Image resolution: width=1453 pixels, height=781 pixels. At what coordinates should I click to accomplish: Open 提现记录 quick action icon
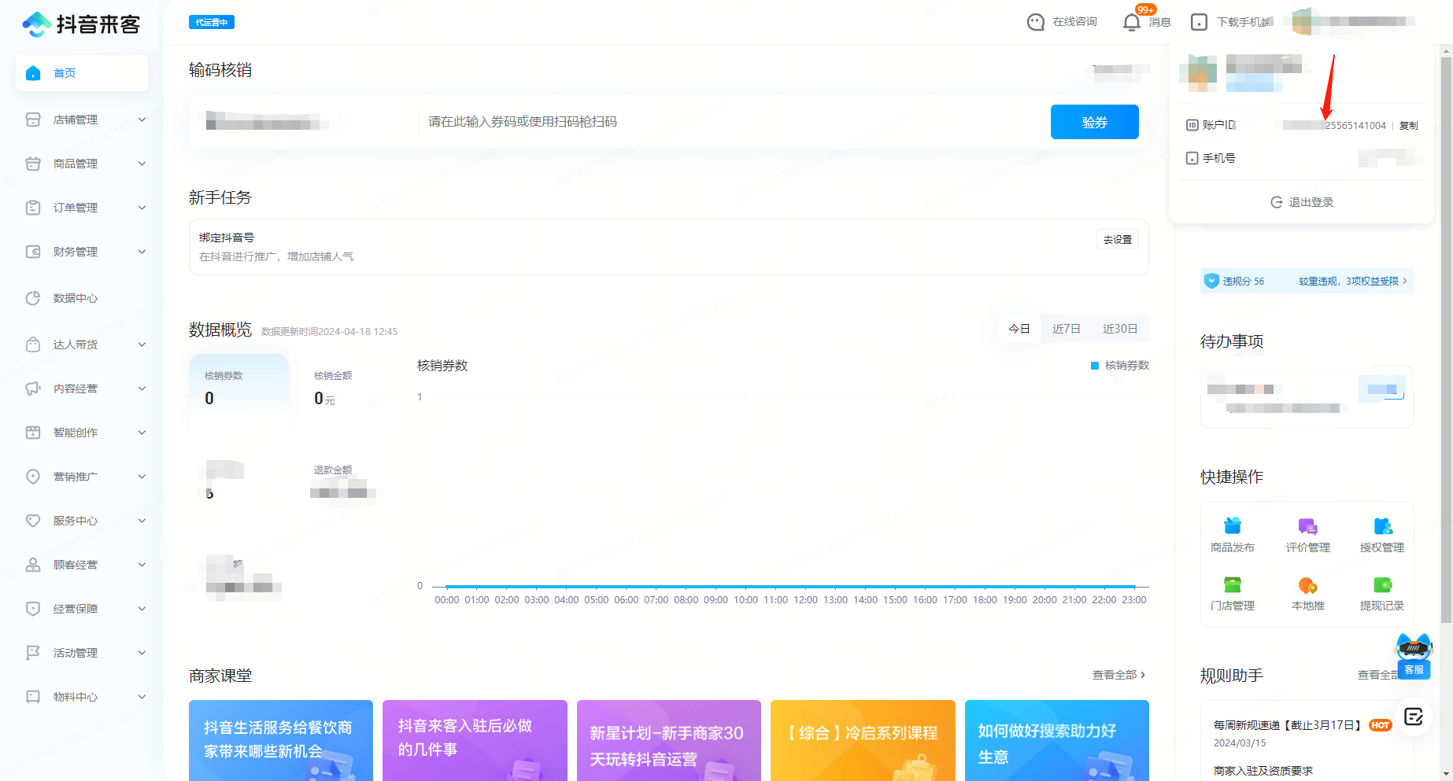(1382, 584)
